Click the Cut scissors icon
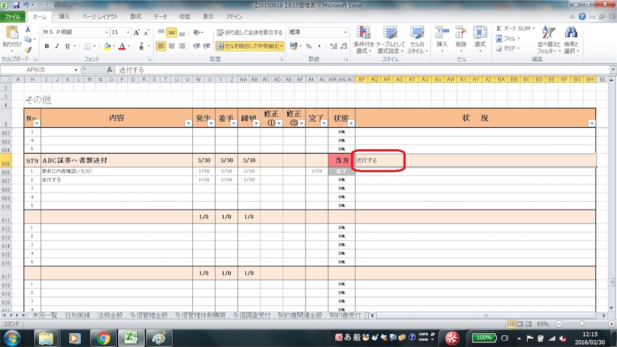Viewport: 617px width, 347px height. point(28,30)
